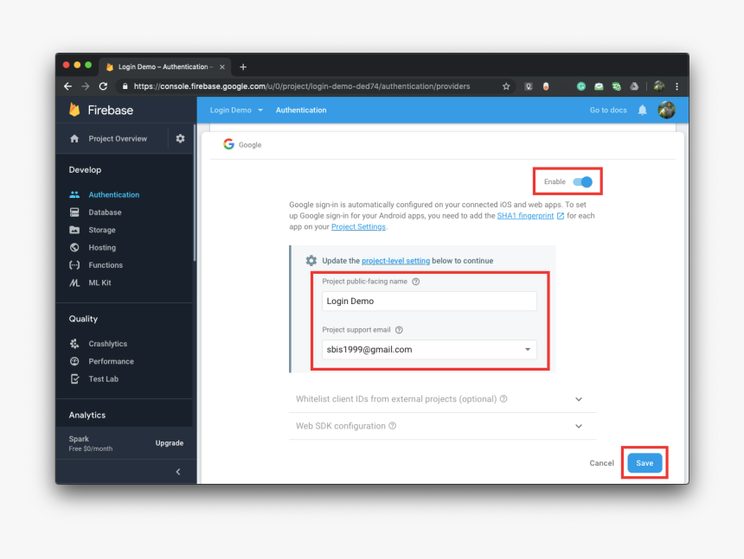Open the SHA1 fingerprint link
The image size is (744, 559).
coord(525,215)
